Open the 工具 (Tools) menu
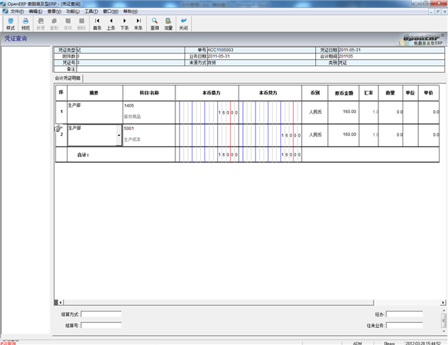The image size is (448, 345). point(92,11)
